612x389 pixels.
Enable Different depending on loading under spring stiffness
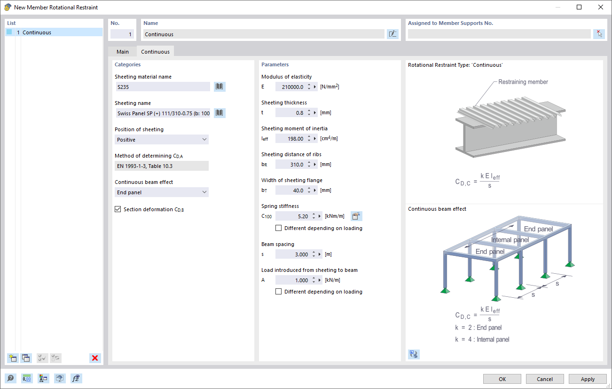click(x=278, y=228)
